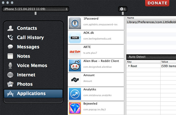Click the Bejeweled app name
Viewport: 176px width, 115px height.
(x=90, y=104)
